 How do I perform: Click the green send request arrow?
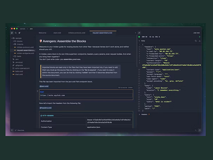pyautogui.click(x=200, y=37)
